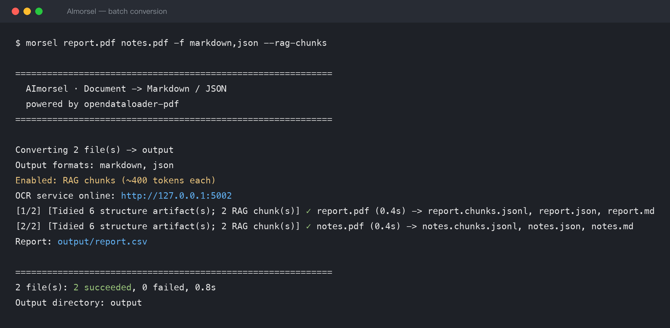Click the '0 failed' summary text
670x328 pixels.
[163, 287]
